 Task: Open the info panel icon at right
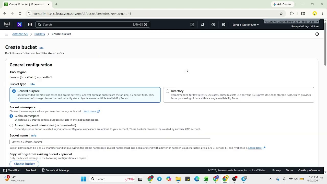click(x=317, y=34)
